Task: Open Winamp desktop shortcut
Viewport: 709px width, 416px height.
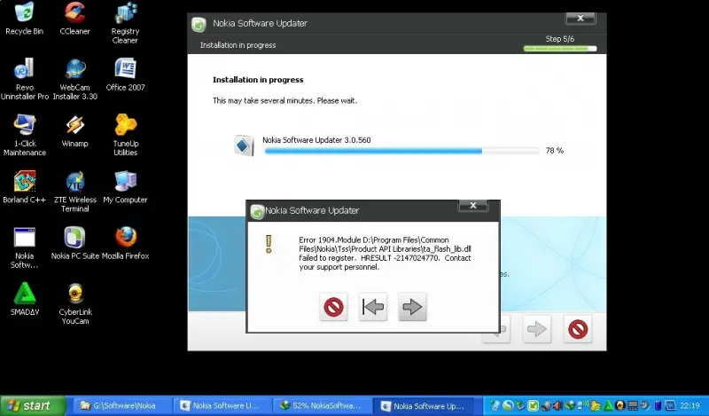Action: (x=74, y=130)
